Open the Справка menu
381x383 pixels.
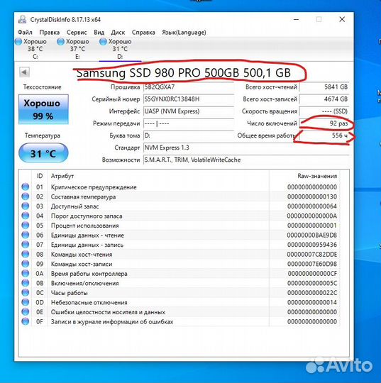pos(143,32)
